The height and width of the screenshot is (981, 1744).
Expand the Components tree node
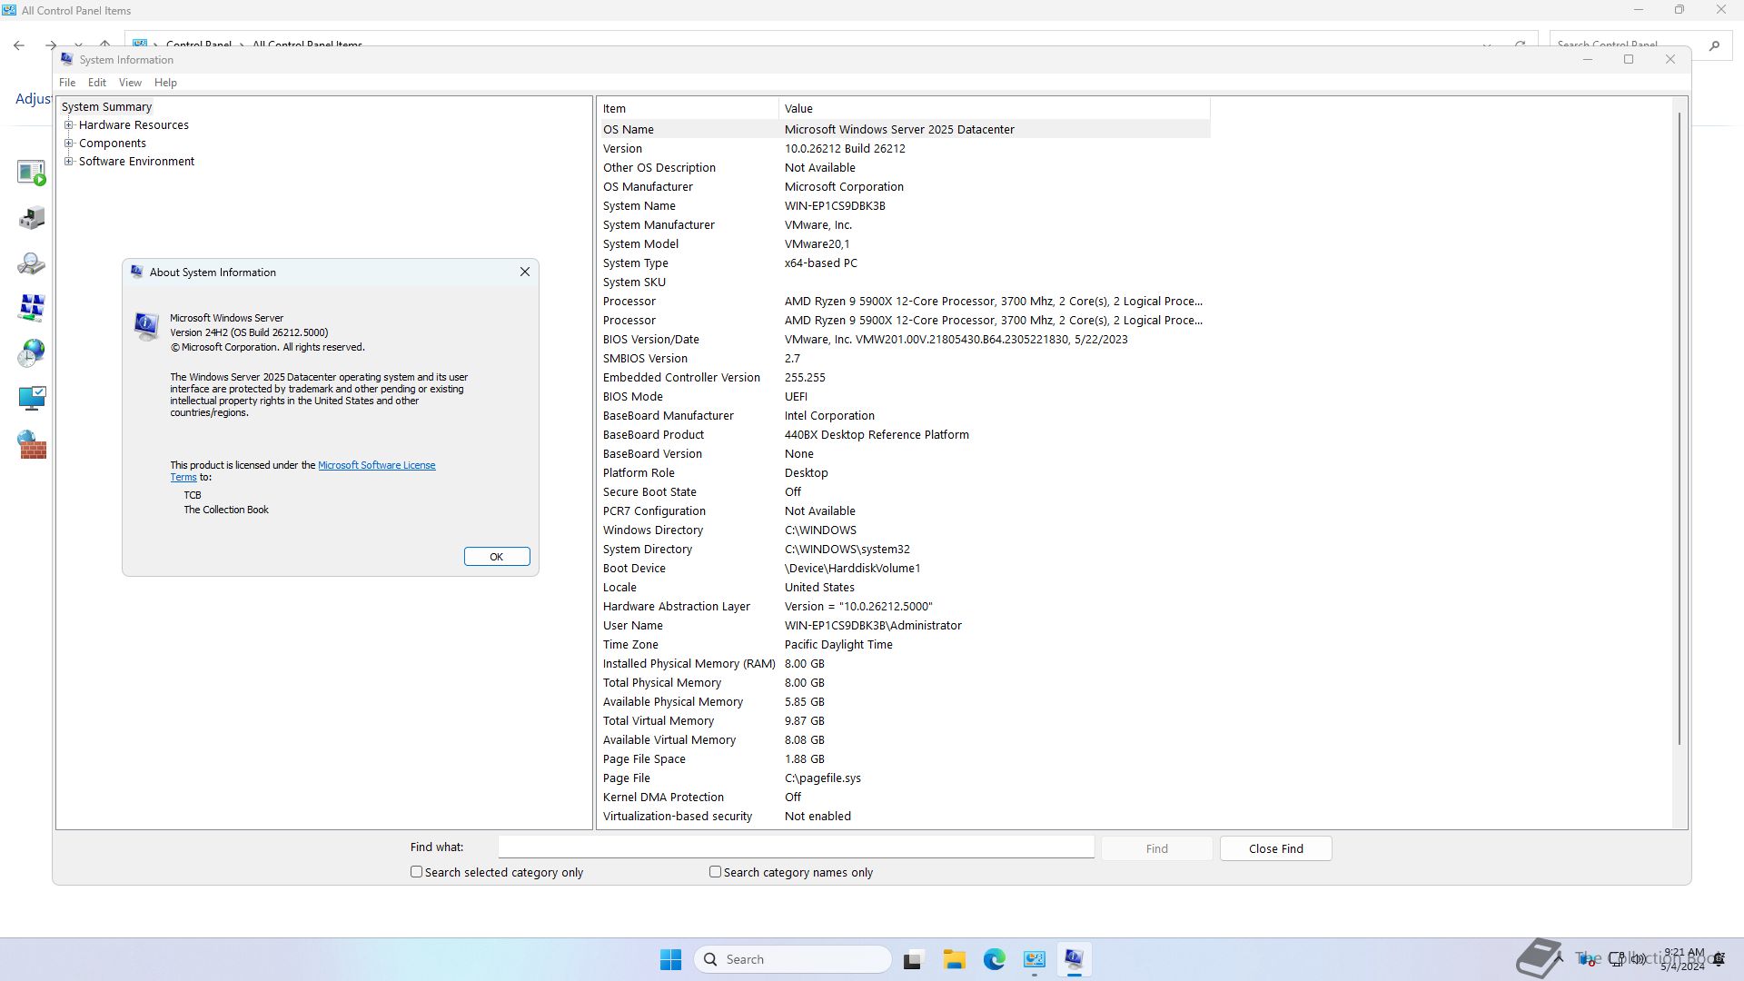tap(69, 144)
